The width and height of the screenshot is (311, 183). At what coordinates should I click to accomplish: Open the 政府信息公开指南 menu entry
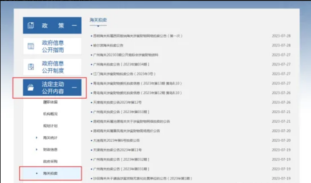pyautogui.click(x=52, y=46)
